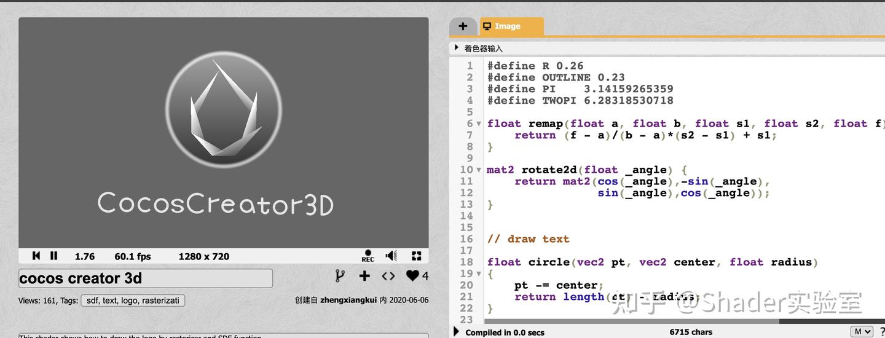885x338 pixels.
Task: Reset shader time to start
Action: pyautogui.click(x=36, y=256)
